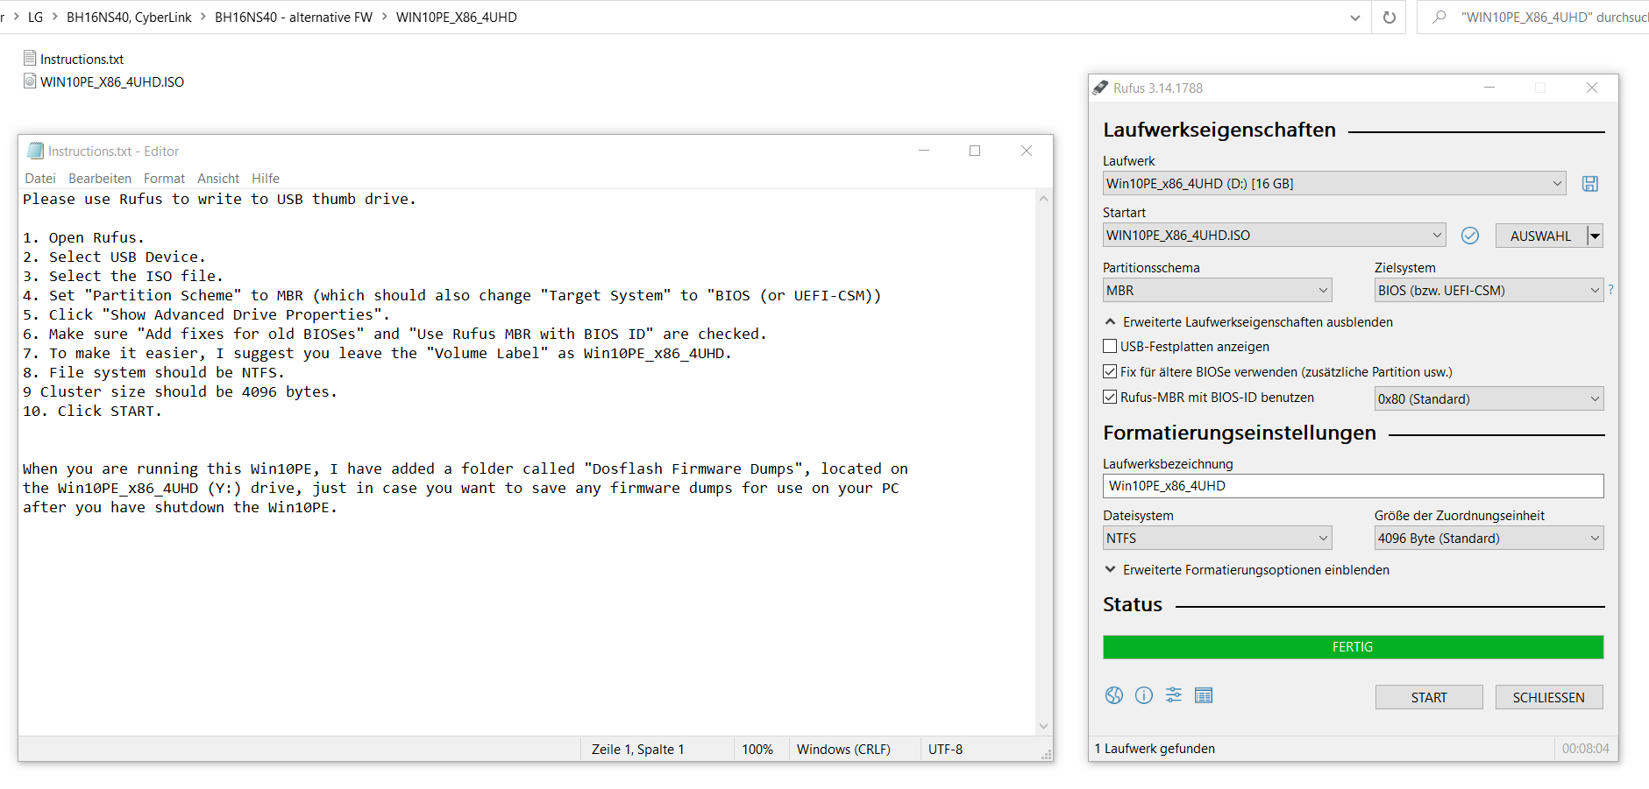Open Rufus about info icon
The height and width of the screenshot is (789, 1649).
click(1144, 695)
